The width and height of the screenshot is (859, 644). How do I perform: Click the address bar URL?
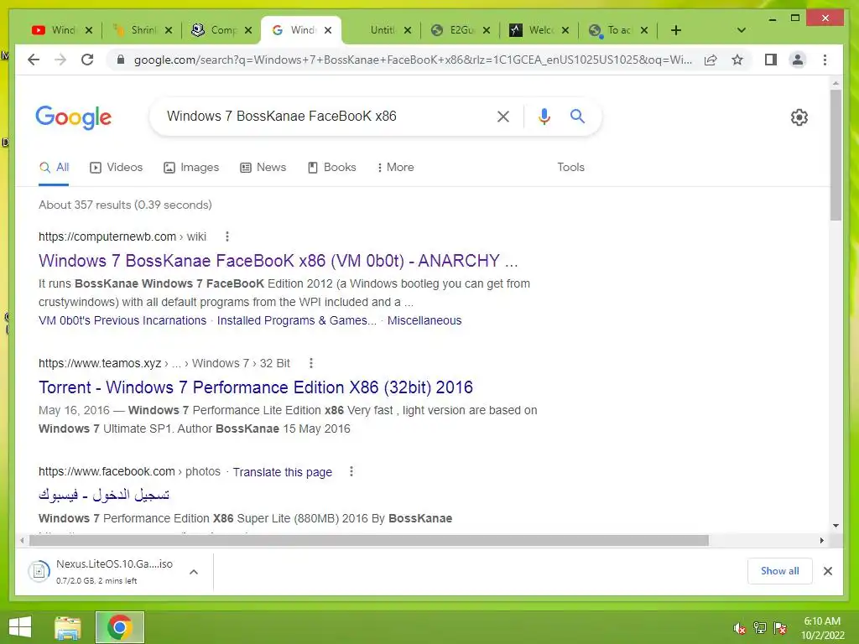click(x=413, y=60)
